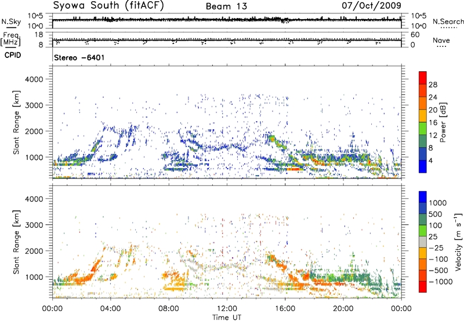464x321 pixels.
Task: Click the 'Syowa South (fitACF)' plot title
Action: click(x=108, y=6)
